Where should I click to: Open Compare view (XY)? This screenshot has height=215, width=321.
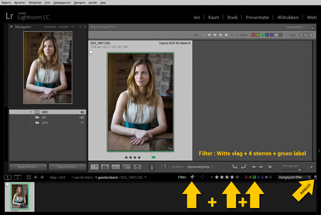116,167
